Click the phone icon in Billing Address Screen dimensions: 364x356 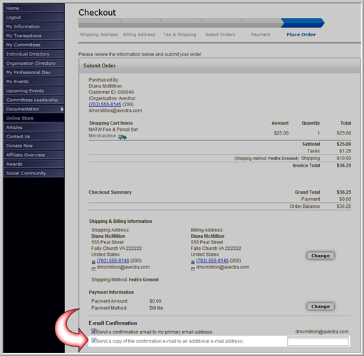193,262
